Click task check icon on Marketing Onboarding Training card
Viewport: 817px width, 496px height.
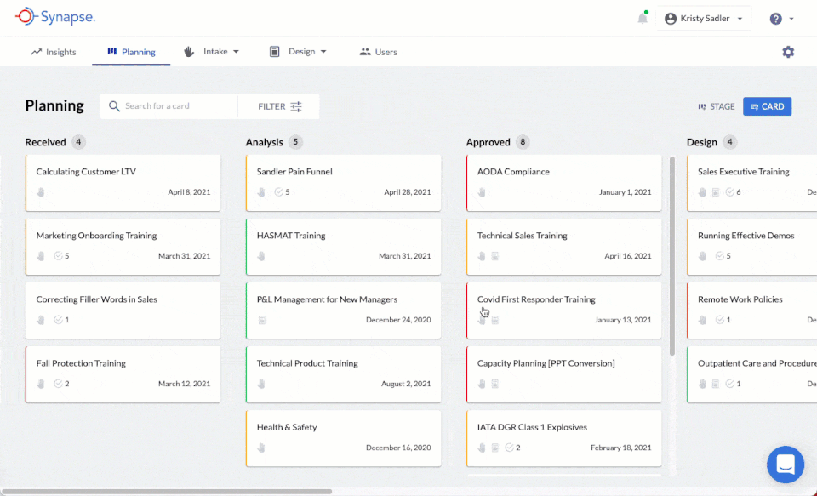59,256
